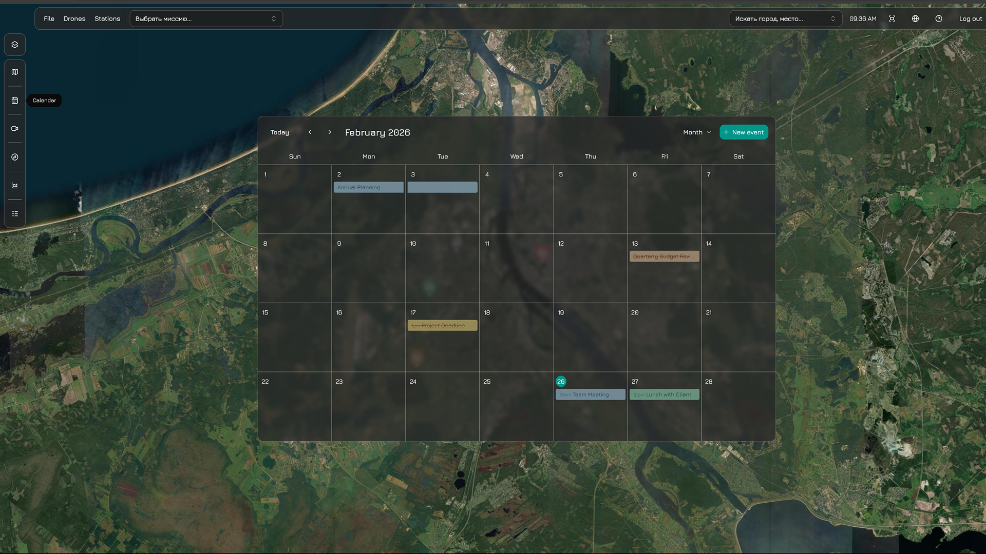
Task: Click the New event button
Action: 744,132
